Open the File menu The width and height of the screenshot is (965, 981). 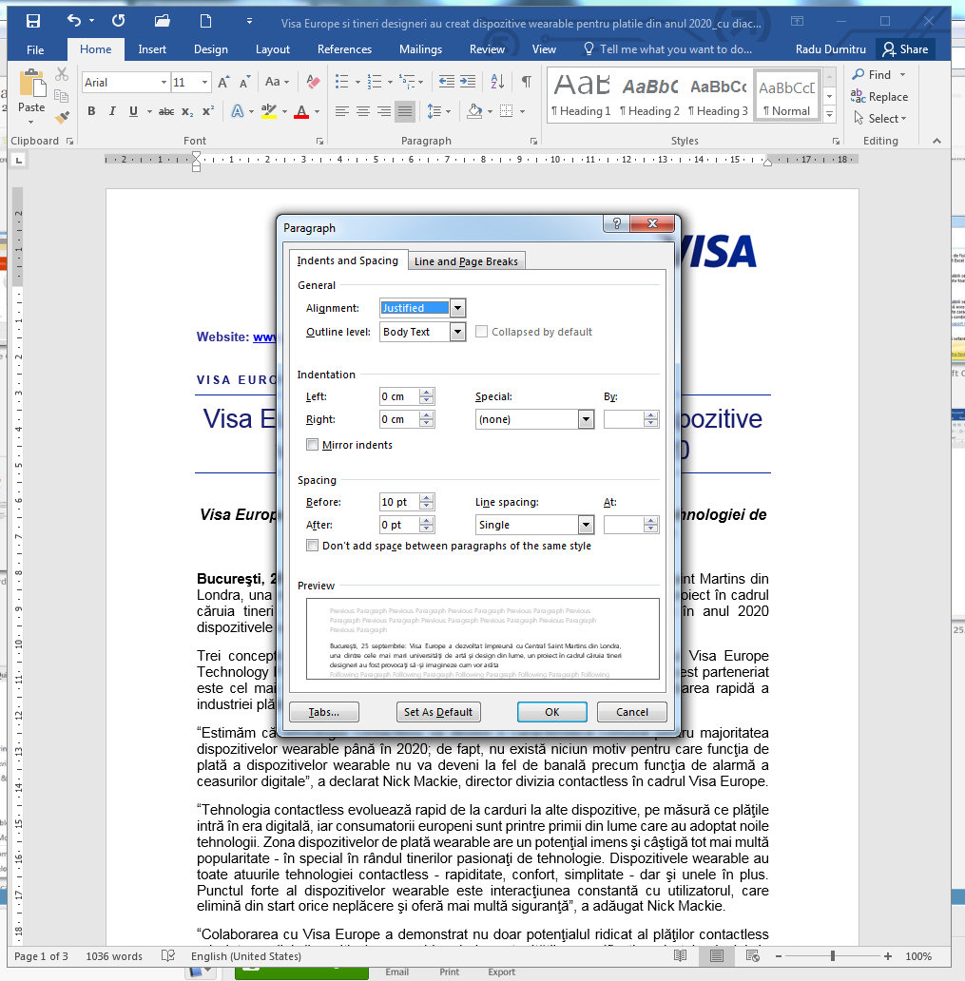coord(35,49)
